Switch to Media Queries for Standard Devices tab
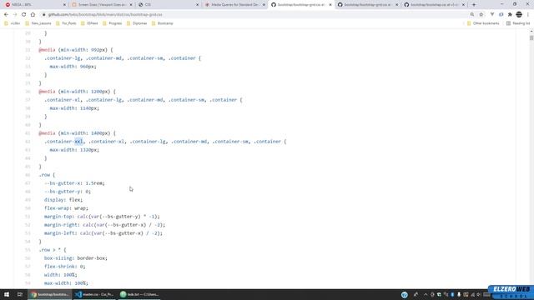This screenshot has height=300, width=534. pyautogui.click(x=235, y=5)
